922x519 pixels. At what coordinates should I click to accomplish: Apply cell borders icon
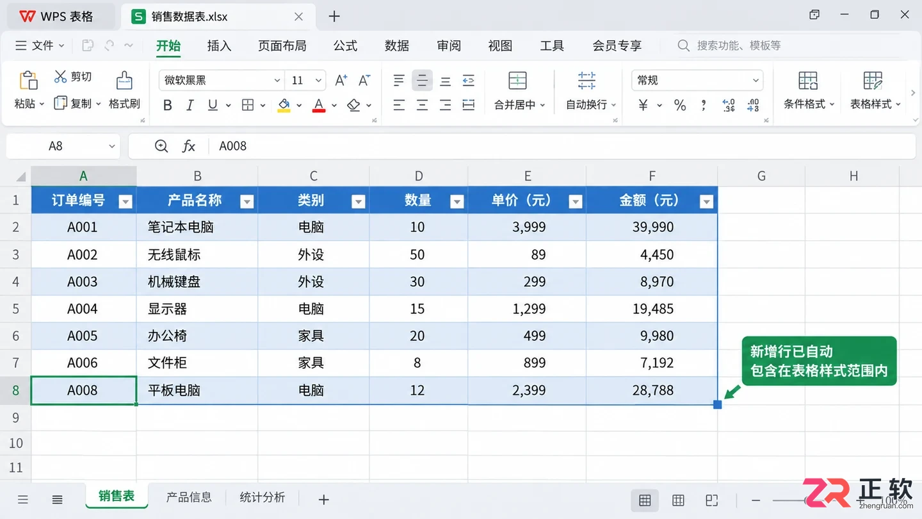point(248,105)
